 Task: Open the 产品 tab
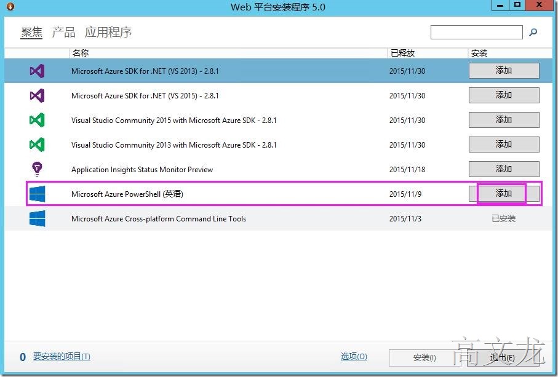tap(64, 33)
